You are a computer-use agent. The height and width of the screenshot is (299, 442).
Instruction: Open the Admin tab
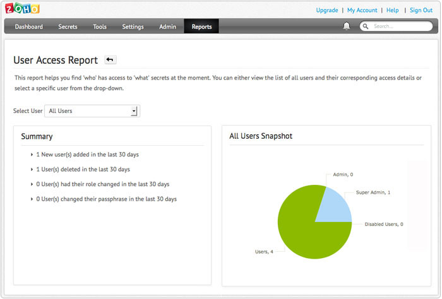coord(168,26)
